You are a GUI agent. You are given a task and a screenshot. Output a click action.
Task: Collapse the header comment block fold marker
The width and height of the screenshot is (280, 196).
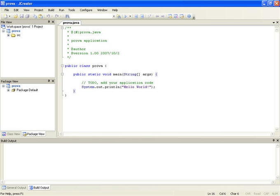pos(62,28)
